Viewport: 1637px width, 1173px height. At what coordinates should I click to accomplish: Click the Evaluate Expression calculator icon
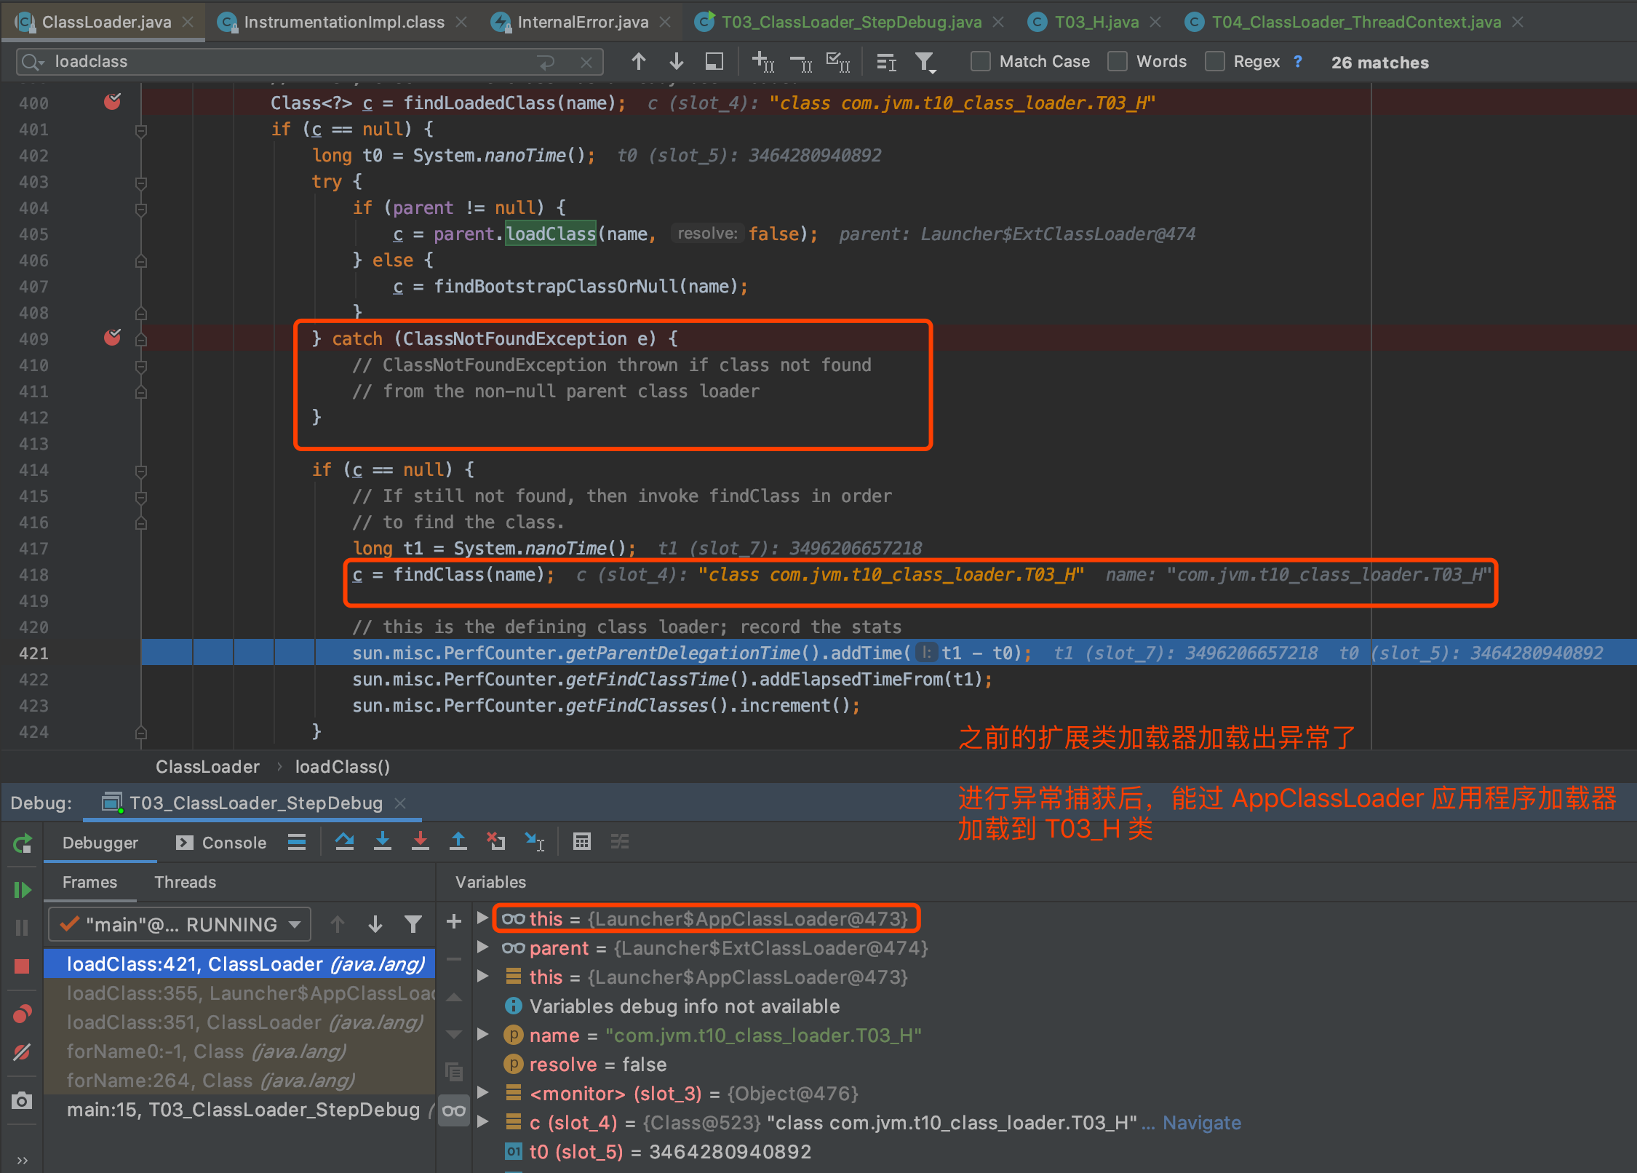(x=581, y=842)
